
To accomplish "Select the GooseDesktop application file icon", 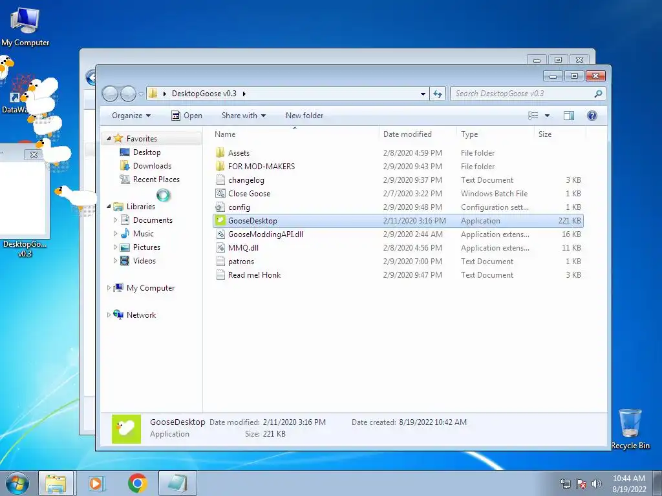I will (x=220, y=221).
